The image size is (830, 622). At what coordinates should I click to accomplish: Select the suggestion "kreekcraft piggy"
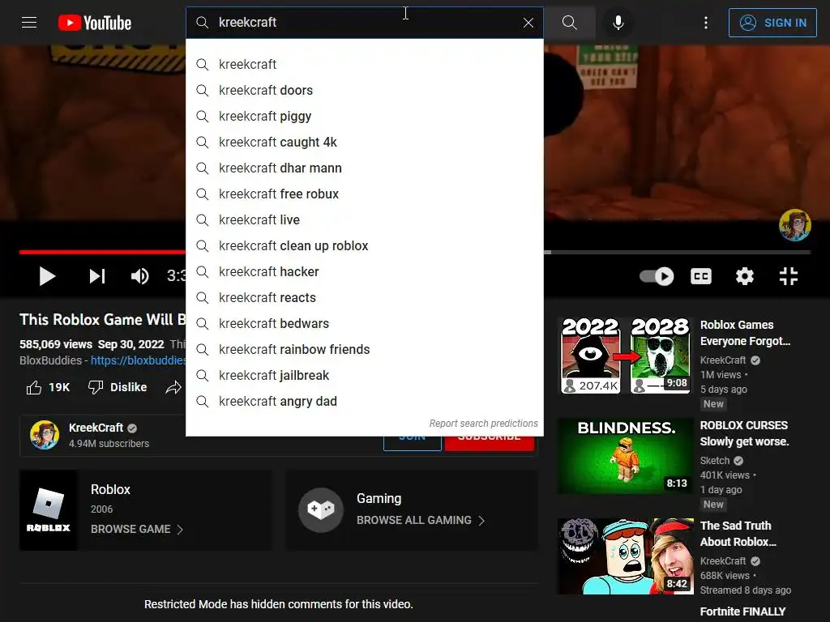[x=364, y=117]
